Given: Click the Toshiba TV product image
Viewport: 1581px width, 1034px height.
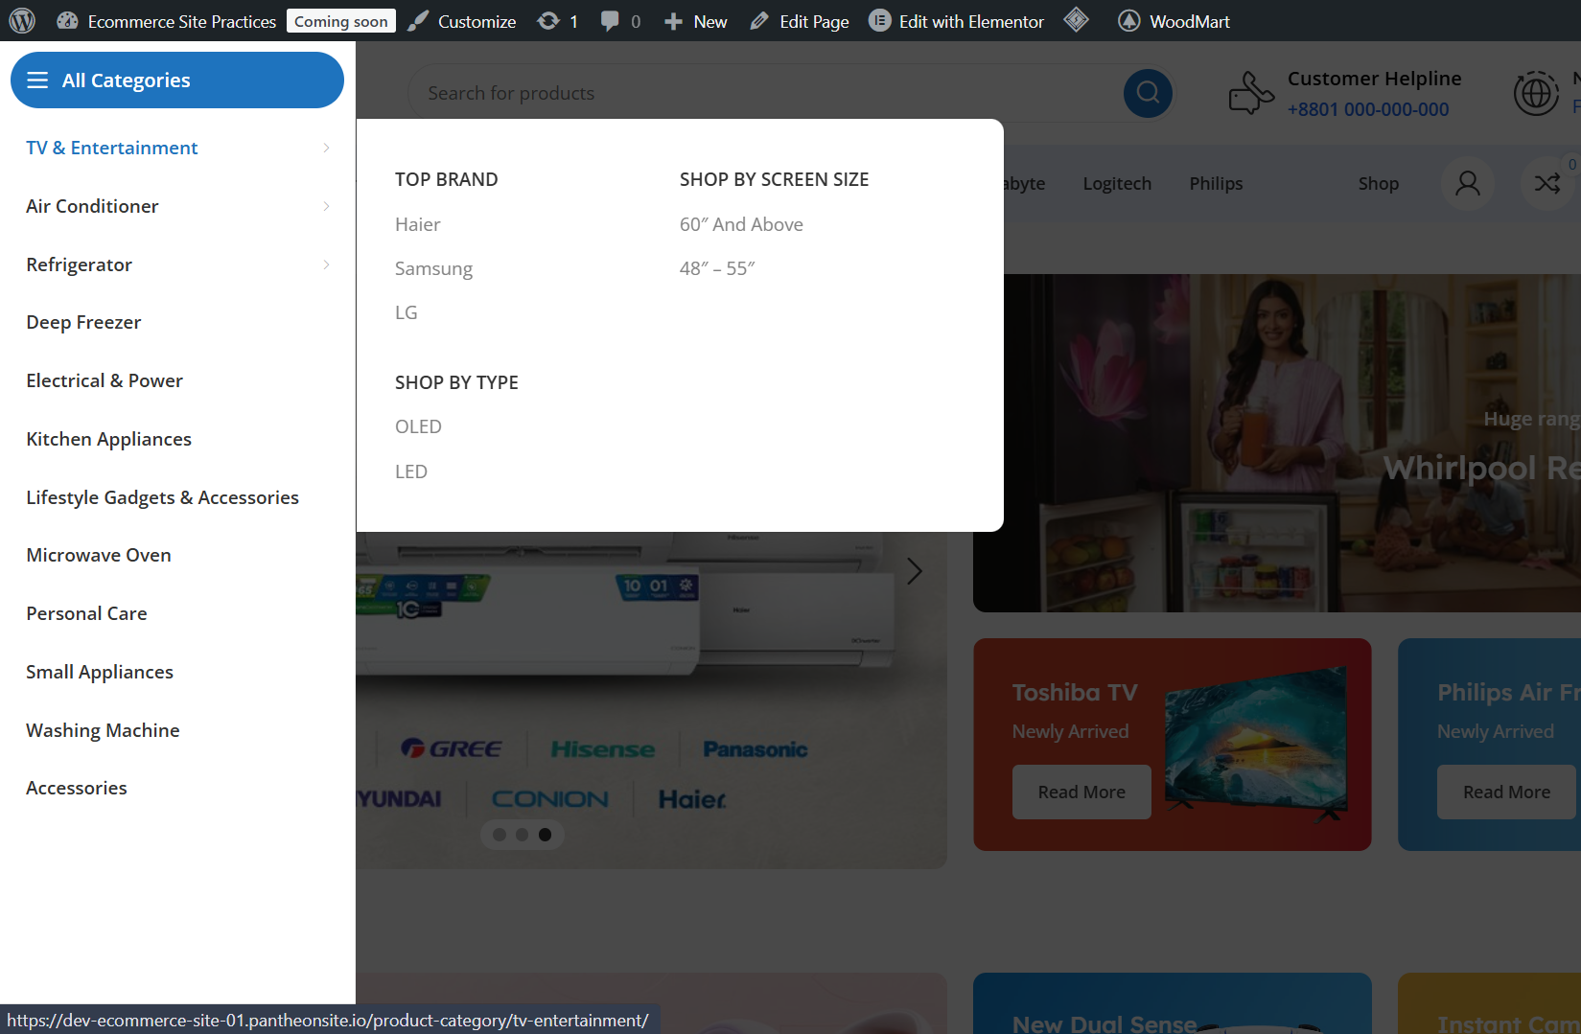Looking at the screenshot, I should click(1256, 746).
